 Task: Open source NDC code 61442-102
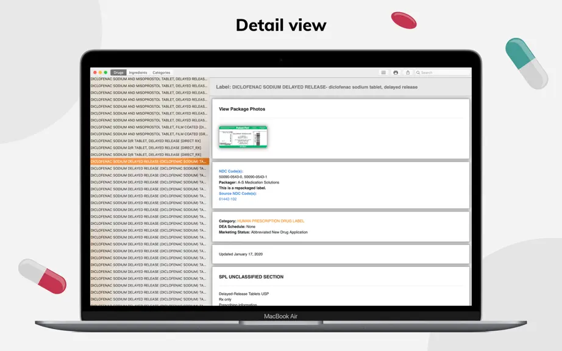pos(227,199)
